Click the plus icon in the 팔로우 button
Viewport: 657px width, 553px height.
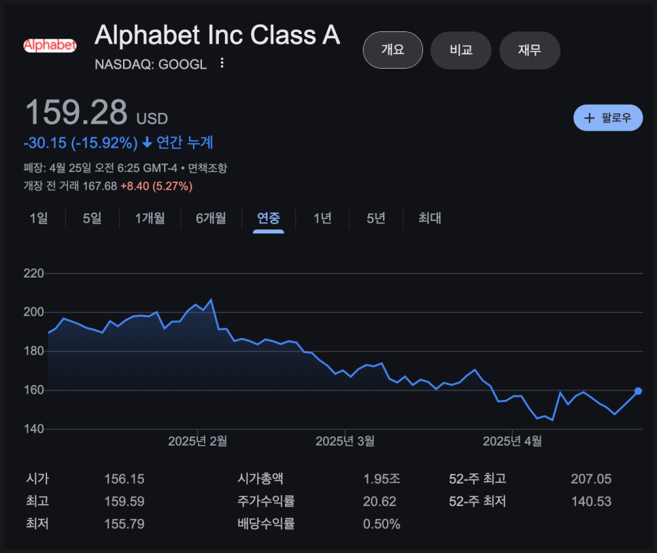coord(589,118)
